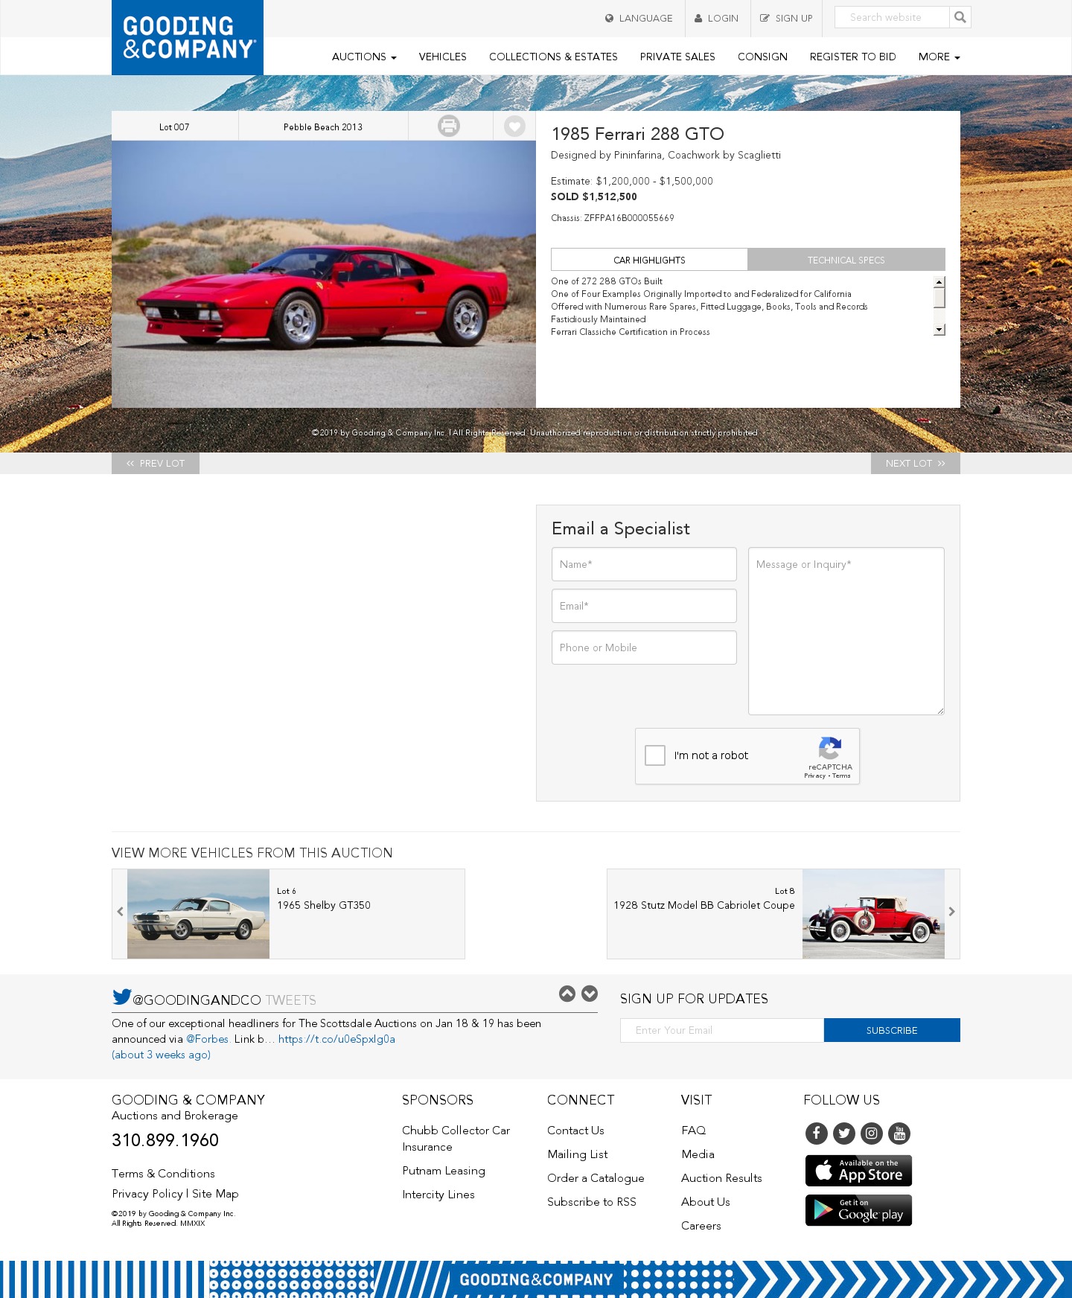
Task: Open the FAQ link
Action: click(694, 1130)
